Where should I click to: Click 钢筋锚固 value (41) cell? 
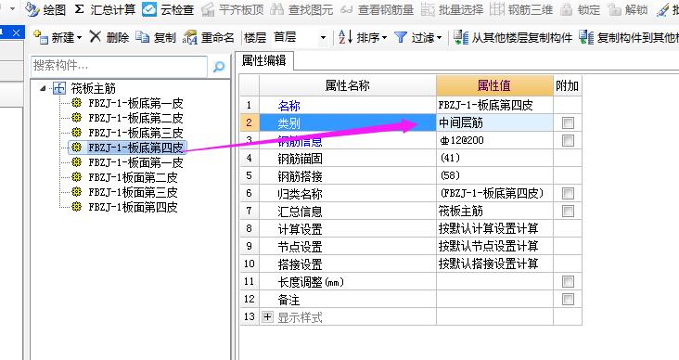[x=494, y=158]
